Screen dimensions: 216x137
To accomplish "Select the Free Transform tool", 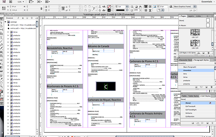I will [x=1, y=64].
